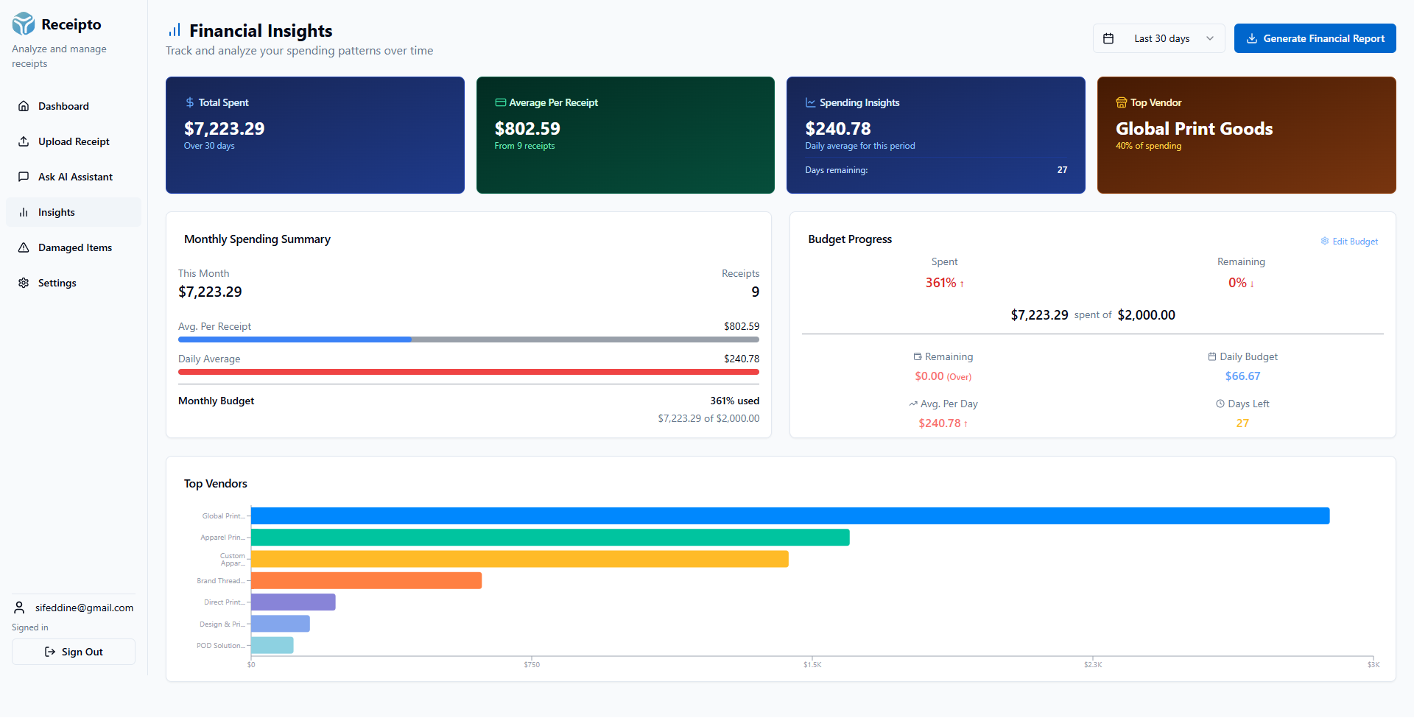
Task: Click the Ask AI Assistant chat icon
Action: 24,177
